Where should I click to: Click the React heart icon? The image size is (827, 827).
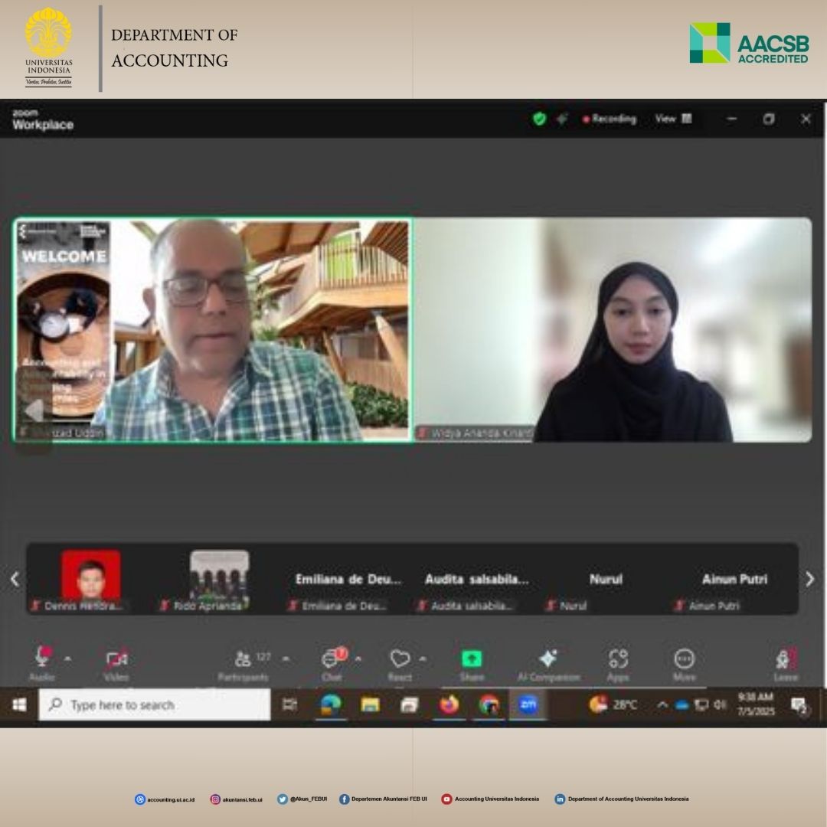(400, 659)
